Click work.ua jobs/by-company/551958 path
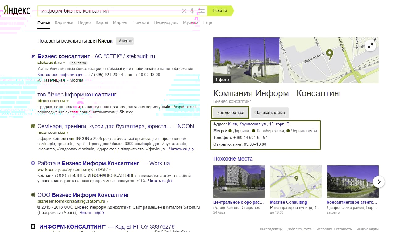The height and width of the screenshot is (232, 396). click(x=82, y=170)
